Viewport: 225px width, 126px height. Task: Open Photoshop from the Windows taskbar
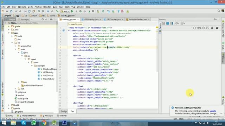click(x=64, y=123)
